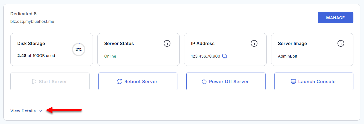Click the Power Off Server button
Viewport: 364px width, 124px height.
tap(226, 81)
